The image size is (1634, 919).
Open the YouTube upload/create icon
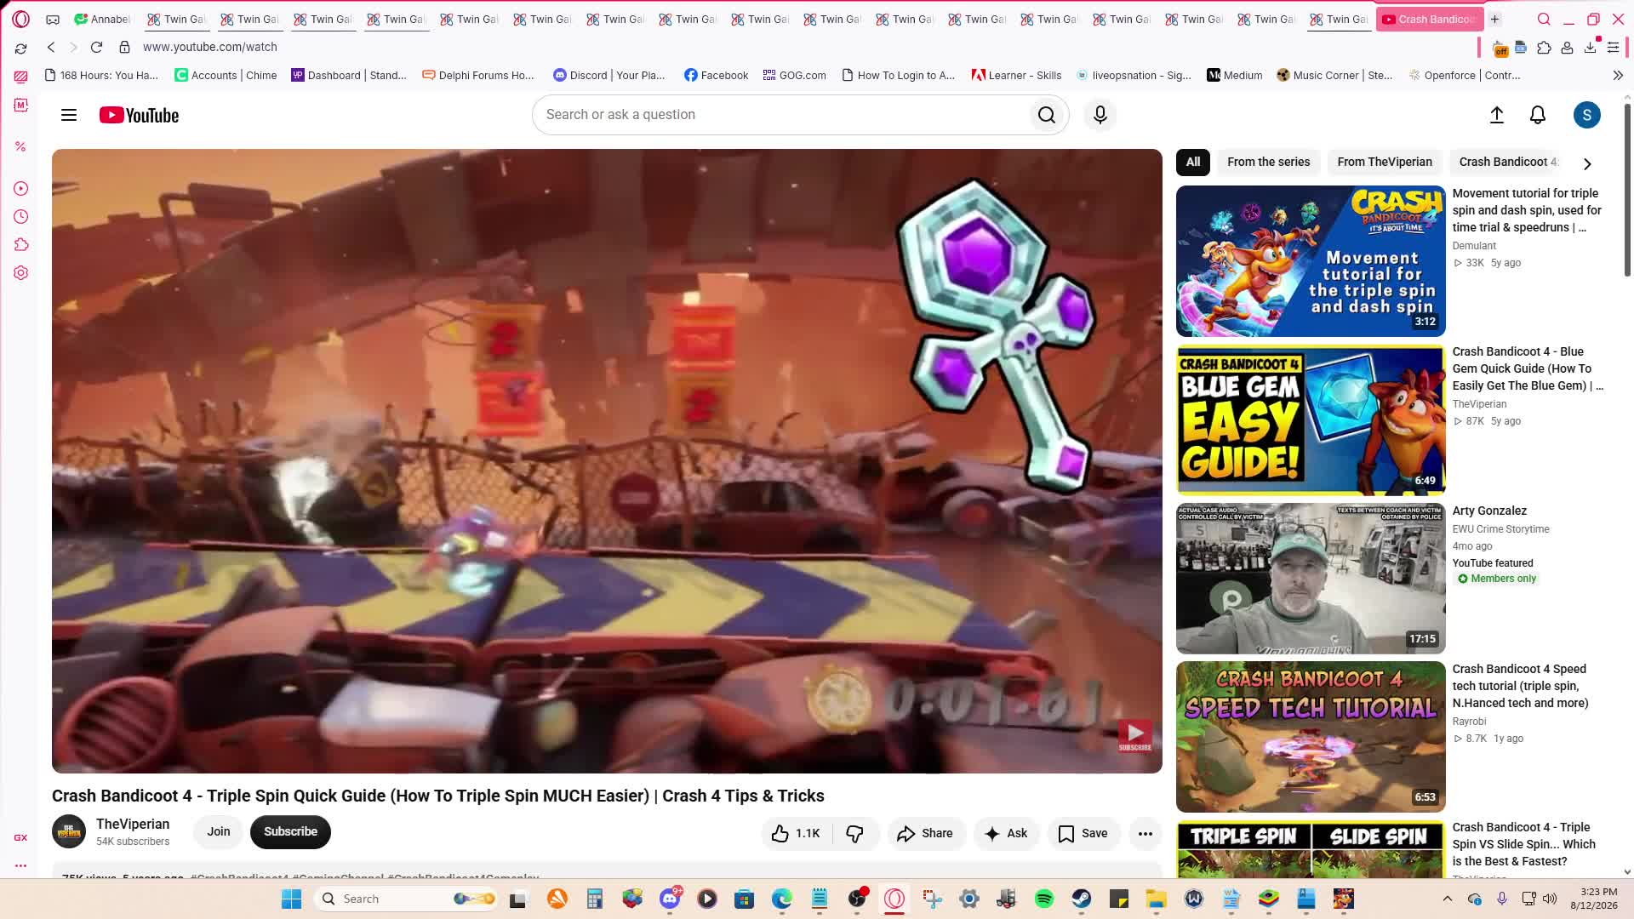pyautogui.click(x=1497, y=115)
